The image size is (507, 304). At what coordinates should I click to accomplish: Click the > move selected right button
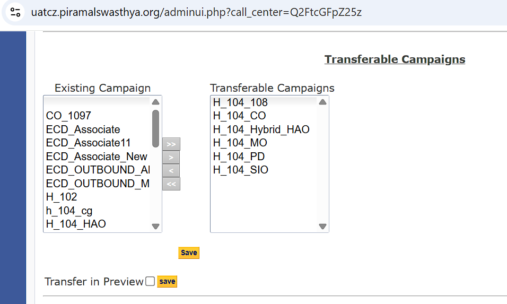(x=171, y=157)
